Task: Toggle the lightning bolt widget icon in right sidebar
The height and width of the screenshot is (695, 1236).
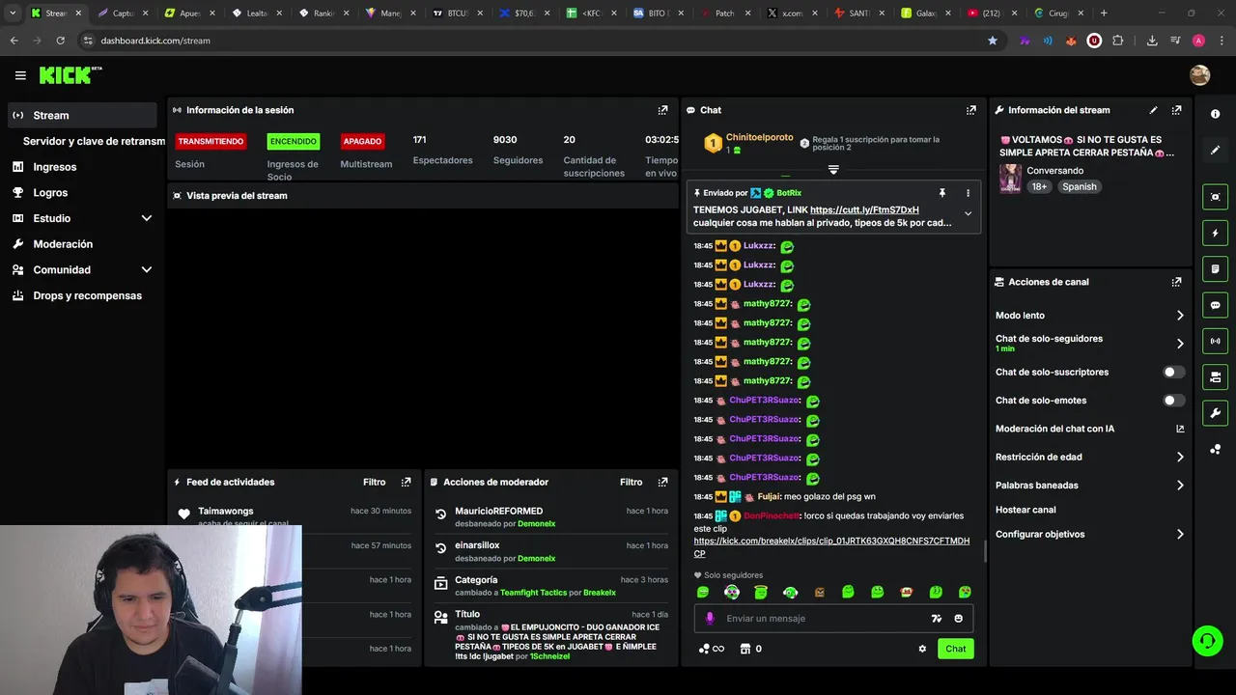Action: 1215,233
